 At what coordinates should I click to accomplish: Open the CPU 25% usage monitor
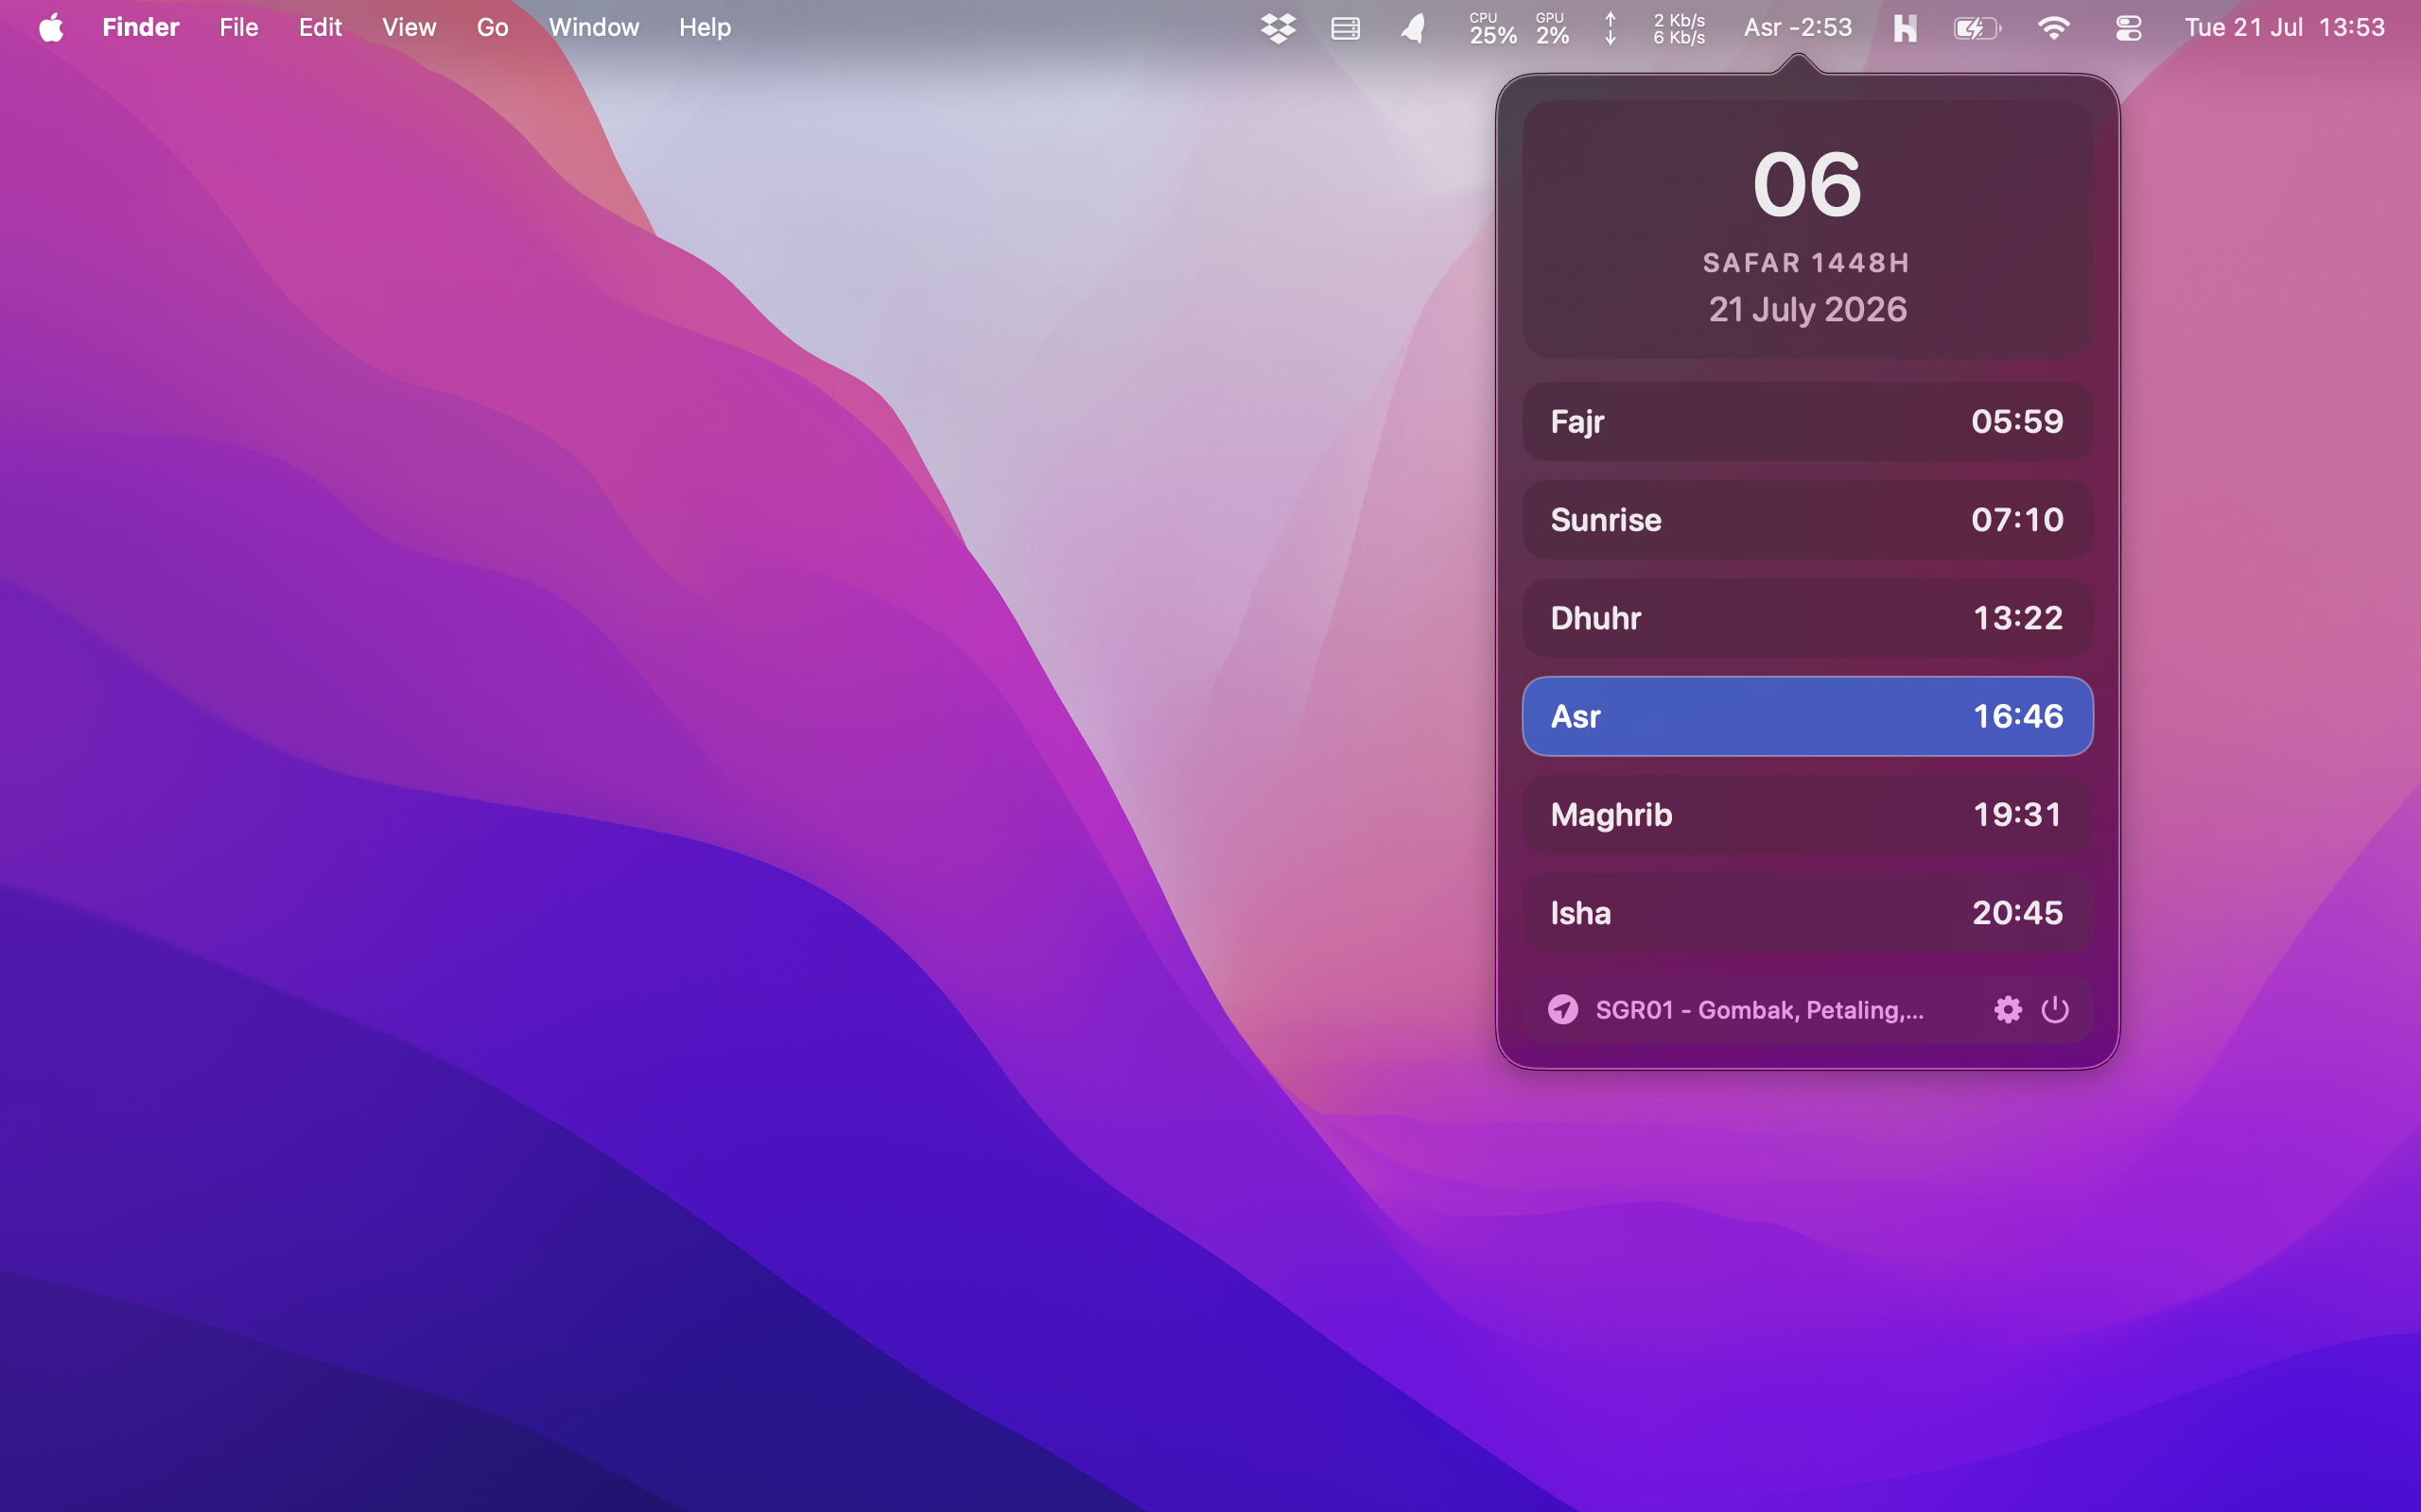1492,29
